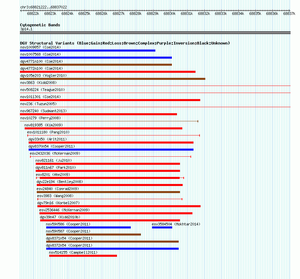Open nsv819385 (Kim2009) variant label
This screenshot has width=300, height=279.
pos(43,125)
